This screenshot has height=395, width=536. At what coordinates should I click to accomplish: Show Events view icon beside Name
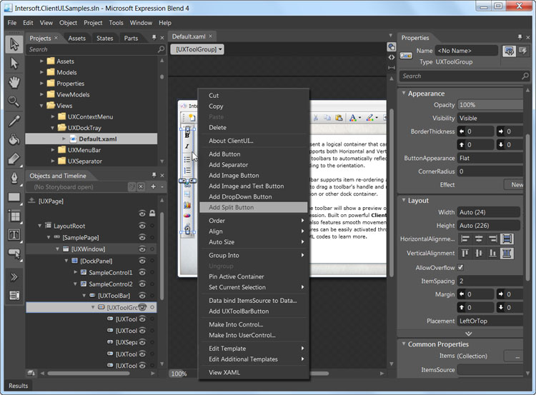(x=523, y=51)
